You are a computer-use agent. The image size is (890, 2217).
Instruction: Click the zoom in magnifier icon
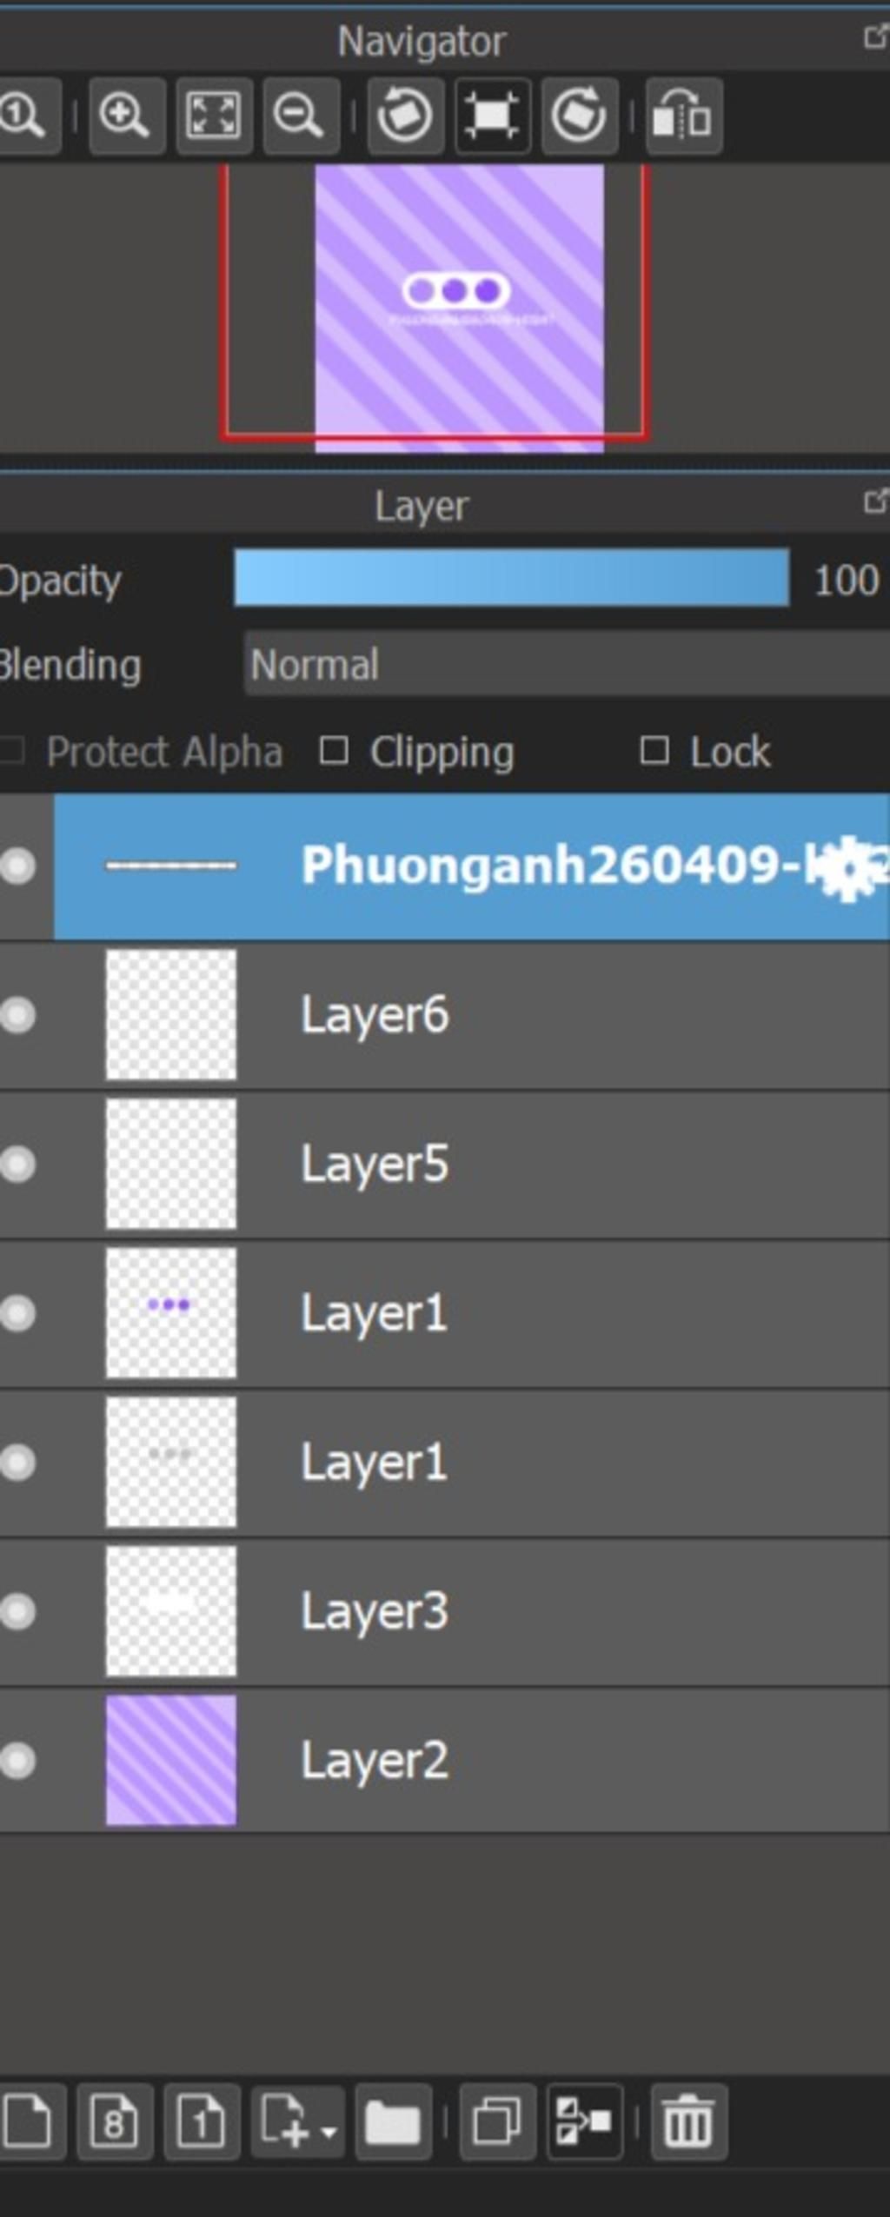click(x=126, y=116)
